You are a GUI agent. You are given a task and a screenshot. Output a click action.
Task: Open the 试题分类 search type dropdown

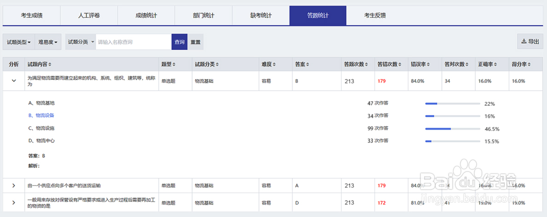(x=81, y=42)
